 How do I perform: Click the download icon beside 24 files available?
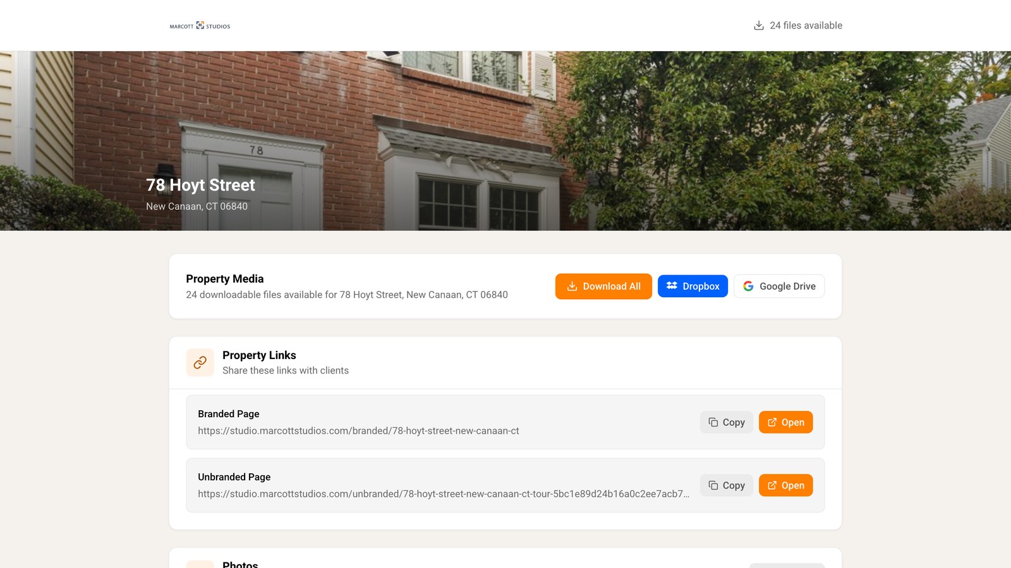point(759,25)
